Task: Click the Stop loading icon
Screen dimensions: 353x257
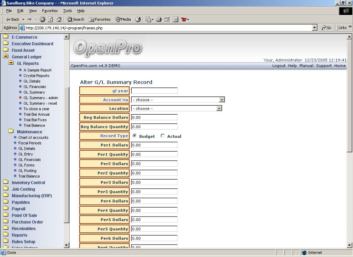Action: tap(42, 19)
